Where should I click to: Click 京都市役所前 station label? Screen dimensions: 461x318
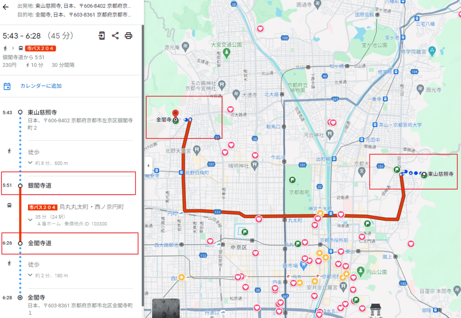pyautogui.click(x=334, y=240)
